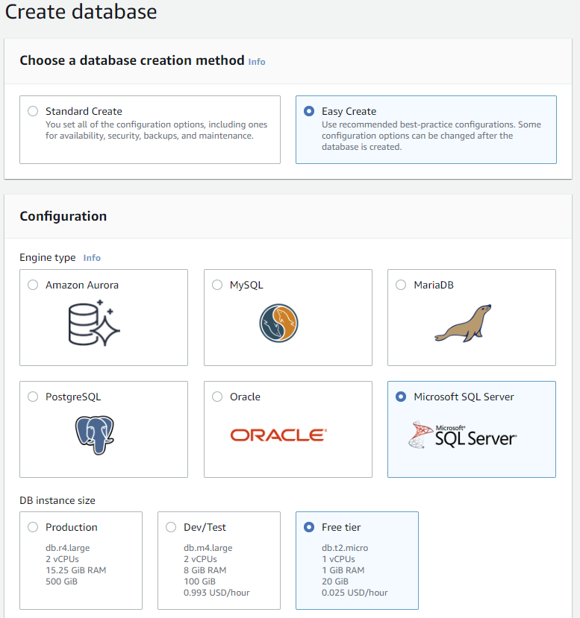The image size is (580, 618).
Task: Click the PostgreSQL elephant logo
Action: point(95,435)
